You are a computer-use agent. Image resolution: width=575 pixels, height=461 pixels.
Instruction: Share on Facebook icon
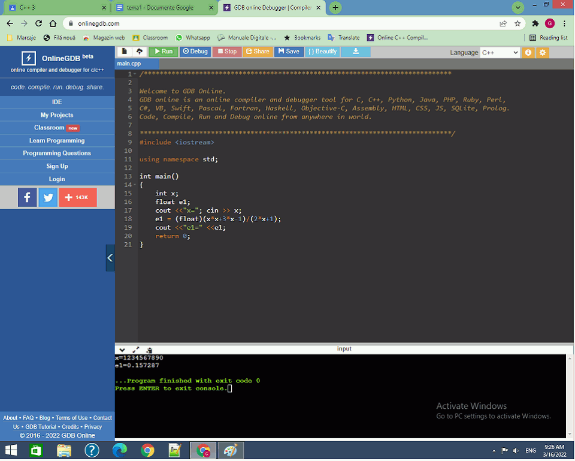(27, 197)
